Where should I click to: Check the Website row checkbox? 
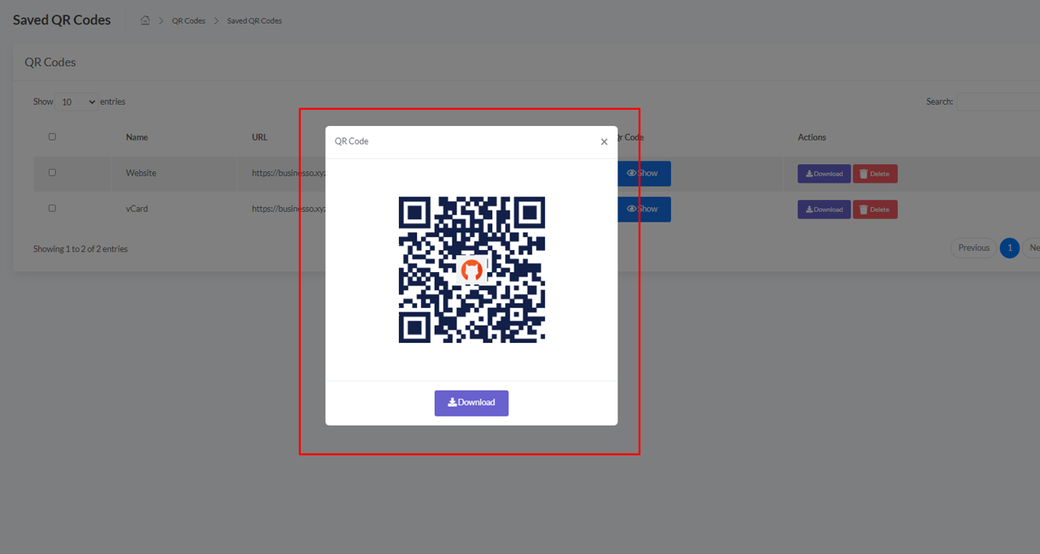coord(52,172)
